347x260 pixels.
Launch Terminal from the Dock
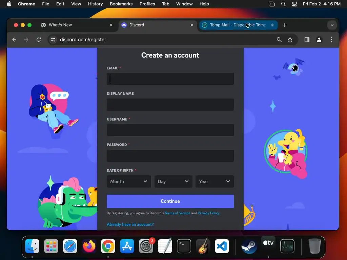pyautogui.click(x=184, y=246)
